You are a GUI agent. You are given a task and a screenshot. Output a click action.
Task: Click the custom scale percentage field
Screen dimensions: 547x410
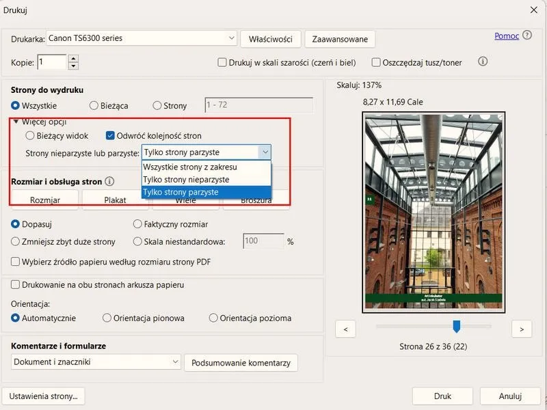pyautogui.click(x=263, y=241)
